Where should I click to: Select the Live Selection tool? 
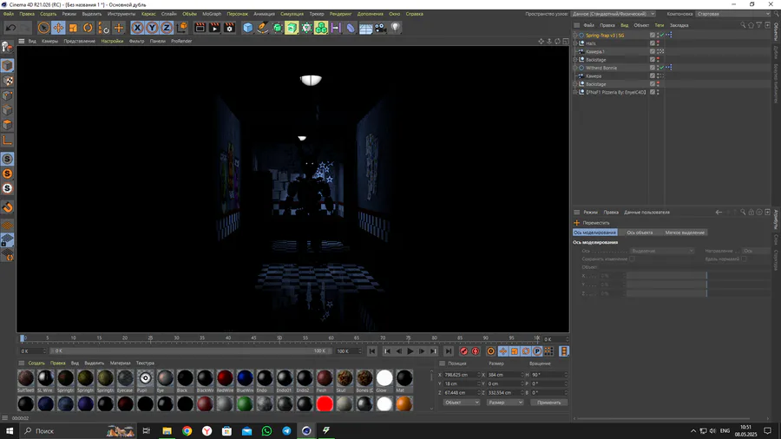pos(43,28)
